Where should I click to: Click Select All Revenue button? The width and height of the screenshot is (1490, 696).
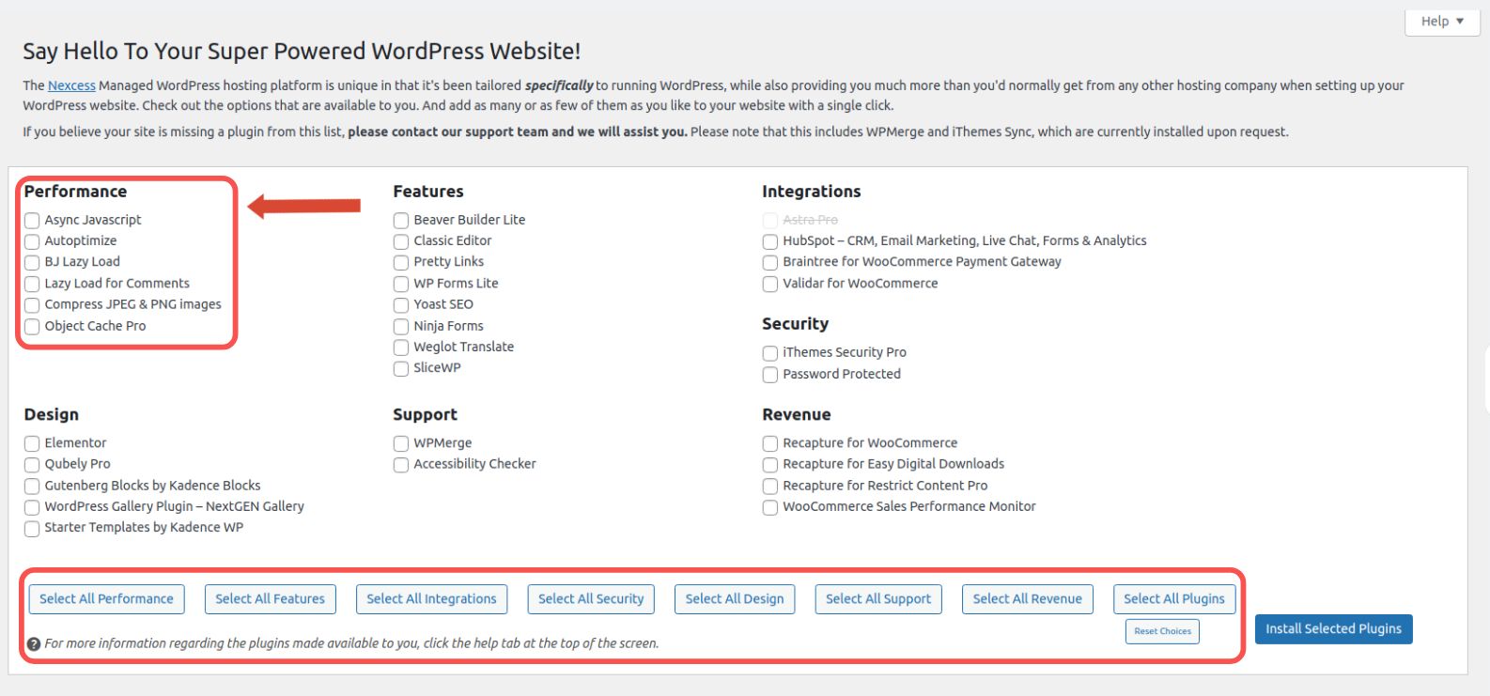click(1028, 599)
